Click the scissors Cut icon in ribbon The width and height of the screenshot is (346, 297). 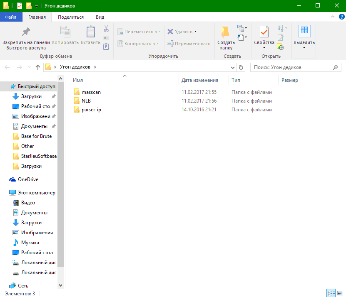click(x=106, y=29)
